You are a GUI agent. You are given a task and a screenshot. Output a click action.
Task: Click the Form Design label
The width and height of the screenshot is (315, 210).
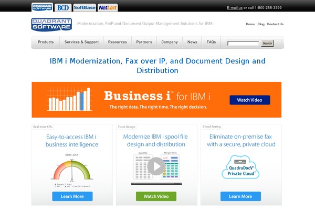click(127, 127)
